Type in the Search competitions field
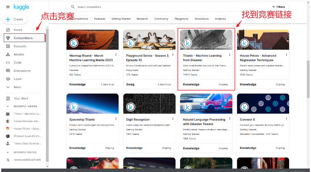Viewport: 311px width, 172px height. (165, 7)
